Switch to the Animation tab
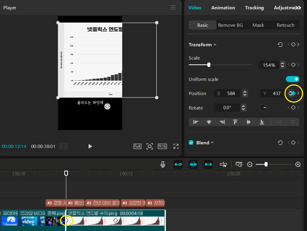This screenshot has width=307, height=231. point(223,8)
